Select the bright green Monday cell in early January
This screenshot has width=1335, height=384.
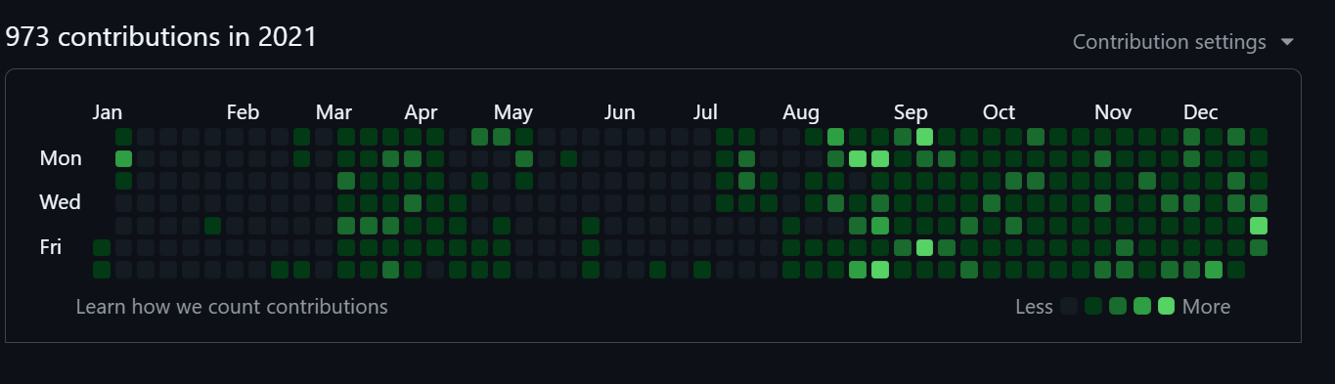[x=123, y=158]
